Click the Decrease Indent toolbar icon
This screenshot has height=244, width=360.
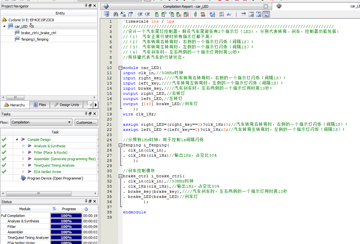point(147,14)
